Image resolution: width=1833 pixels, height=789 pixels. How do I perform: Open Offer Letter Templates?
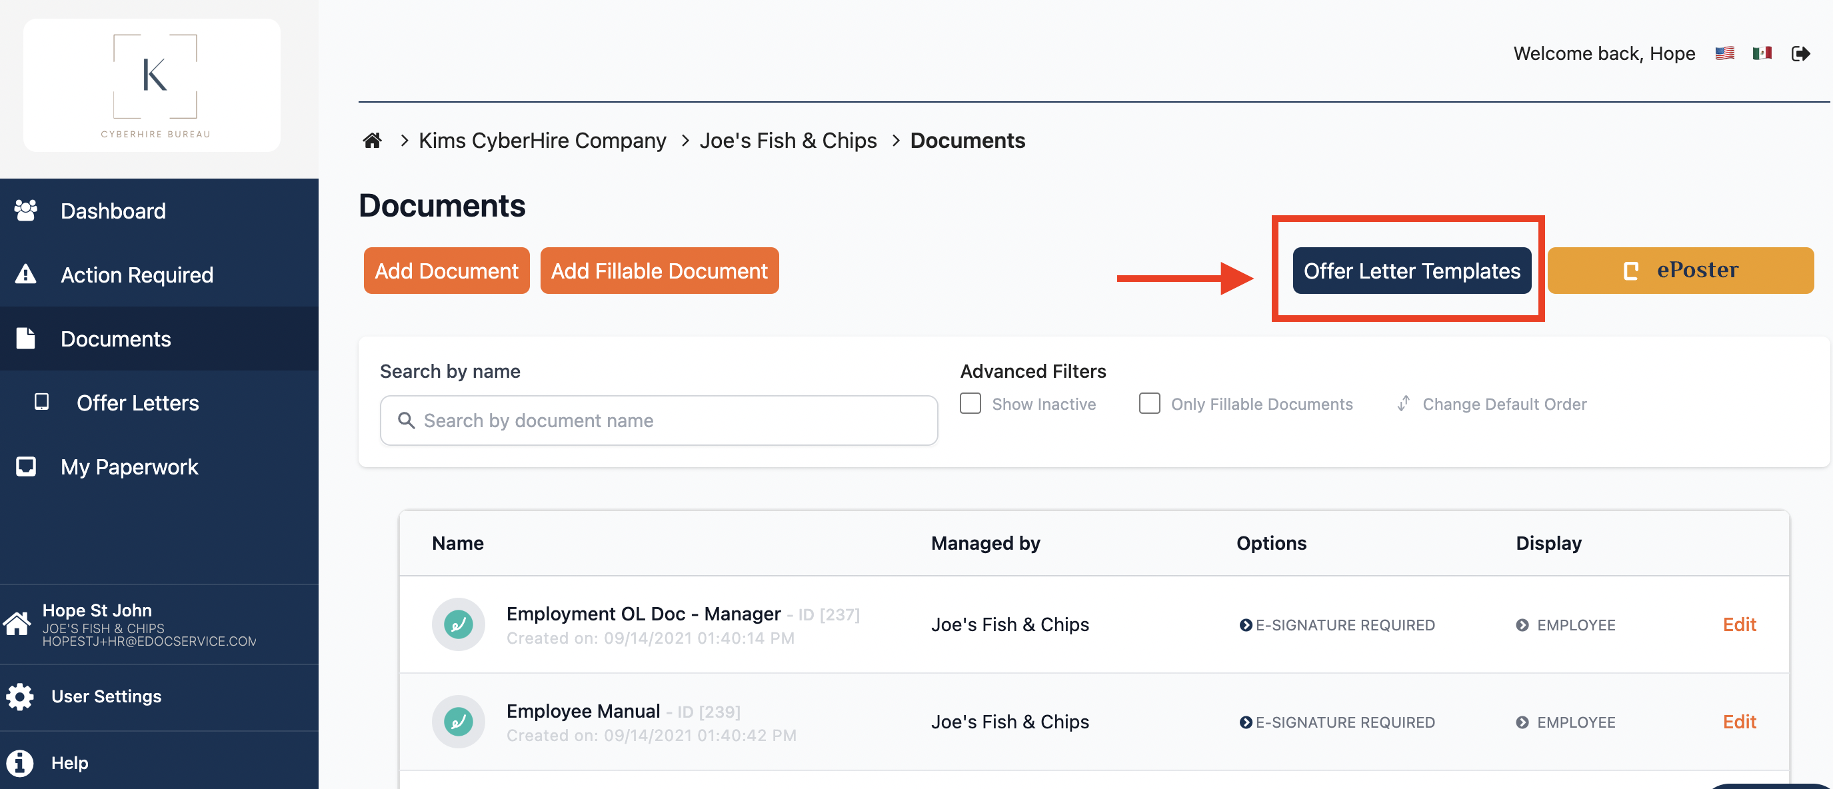[1412, 271]
